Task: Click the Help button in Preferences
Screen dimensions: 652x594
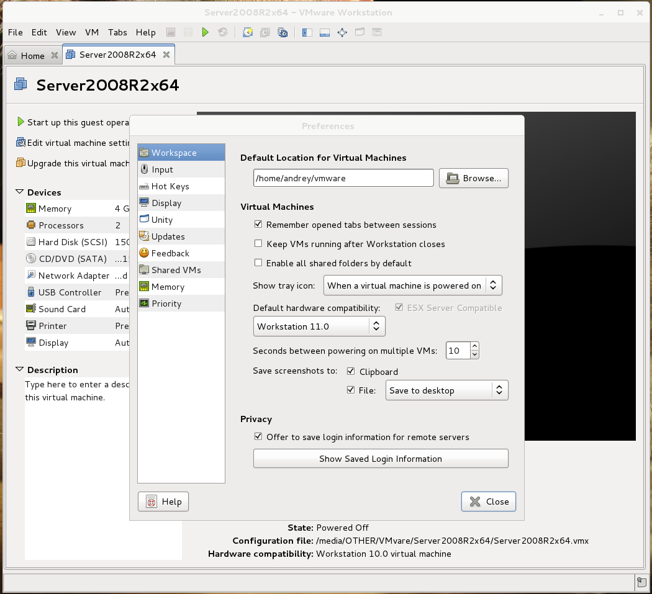Action: (x=163, y=502)
